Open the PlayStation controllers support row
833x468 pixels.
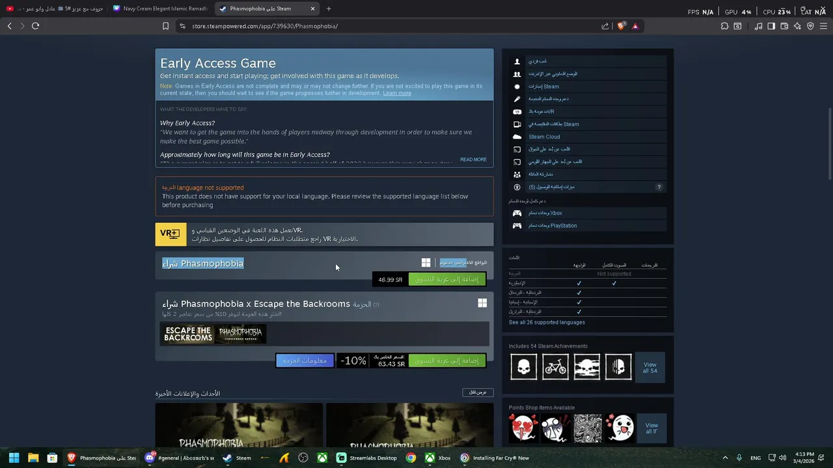pos(588,226)
